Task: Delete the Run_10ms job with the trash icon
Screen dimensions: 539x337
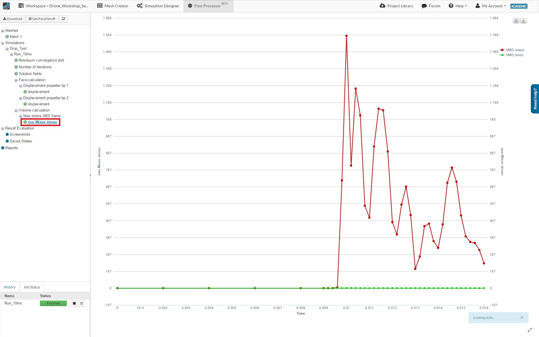Action: tap(82, 303)
